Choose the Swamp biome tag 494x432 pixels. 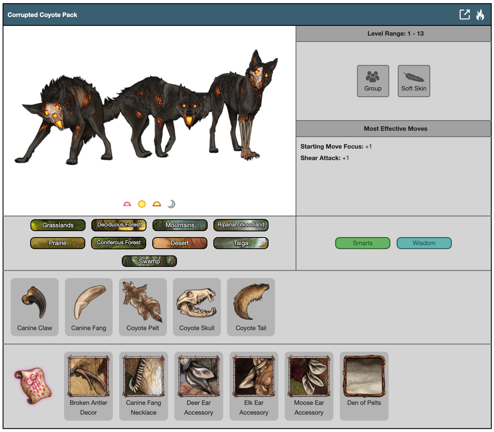tap(149, 261)
